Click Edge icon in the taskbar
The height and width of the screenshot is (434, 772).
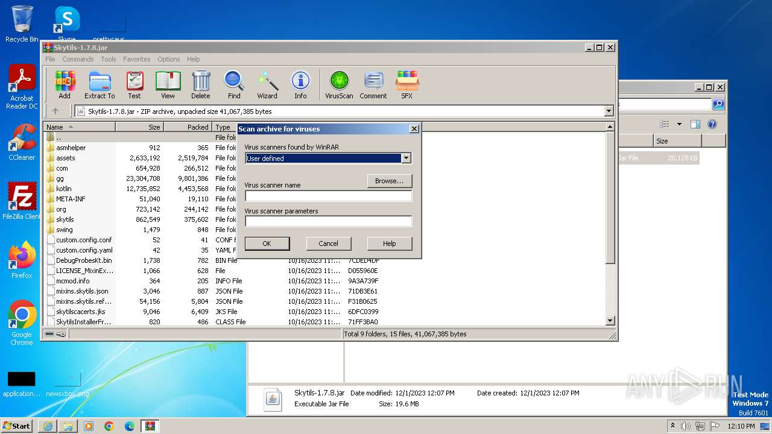(130, 426)
